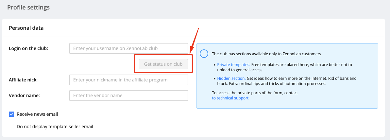Click the Receive news email label text
Image resolution: width=390 pixels, height=140 pixels.
(x=37, y=114)
